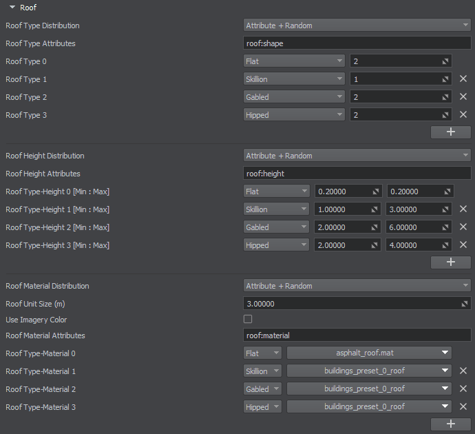The height and width of the screenshot is (434, 475).
Task: Edit the Roof Material Attributes roof:material field
Action: (357, 335)
